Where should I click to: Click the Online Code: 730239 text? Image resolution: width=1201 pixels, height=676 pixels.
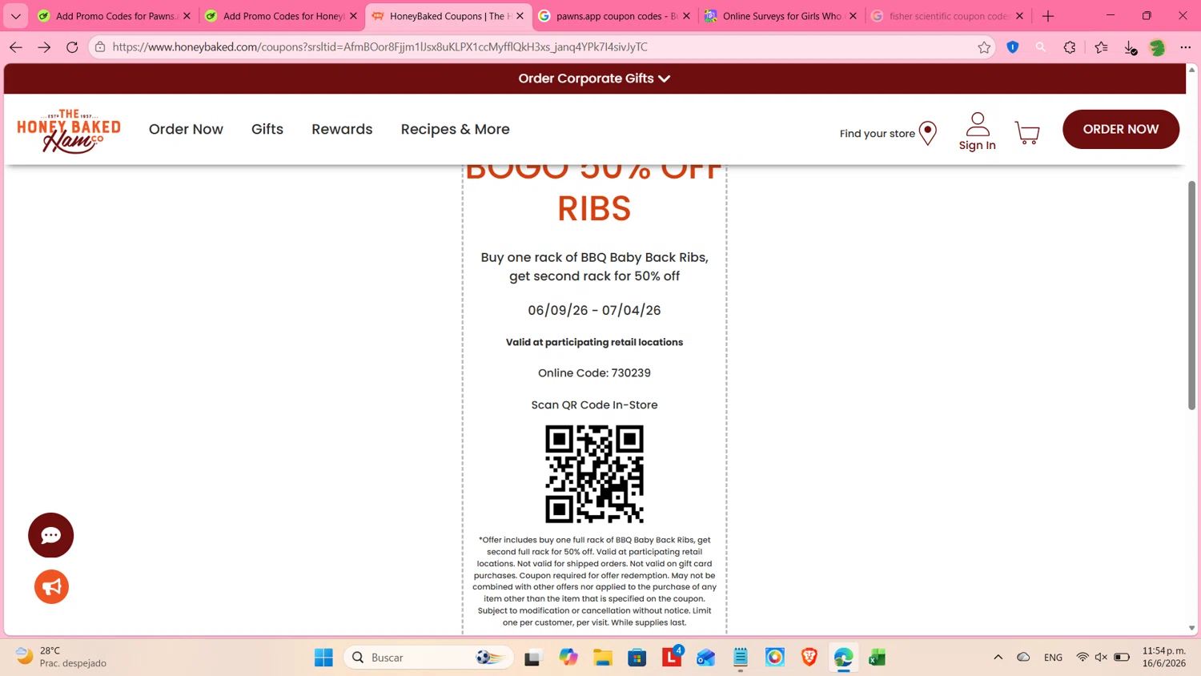click(x=594, y=373)
